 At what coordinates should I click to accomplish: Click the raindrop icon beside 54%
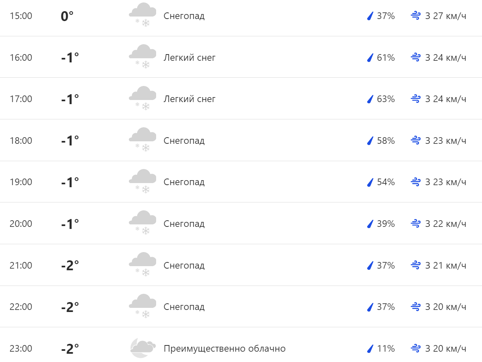(370, 182)
